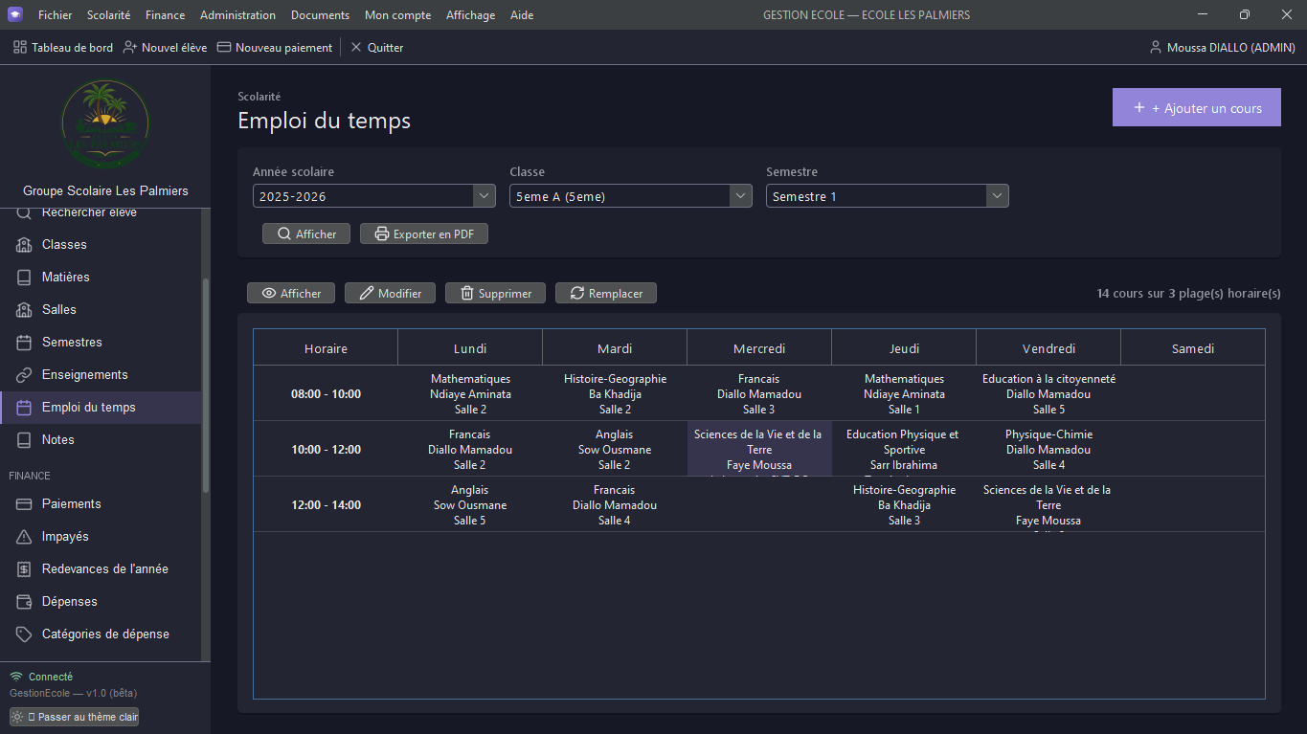
Task: Open the Fichier menu
Action: [x=55, y=15]
